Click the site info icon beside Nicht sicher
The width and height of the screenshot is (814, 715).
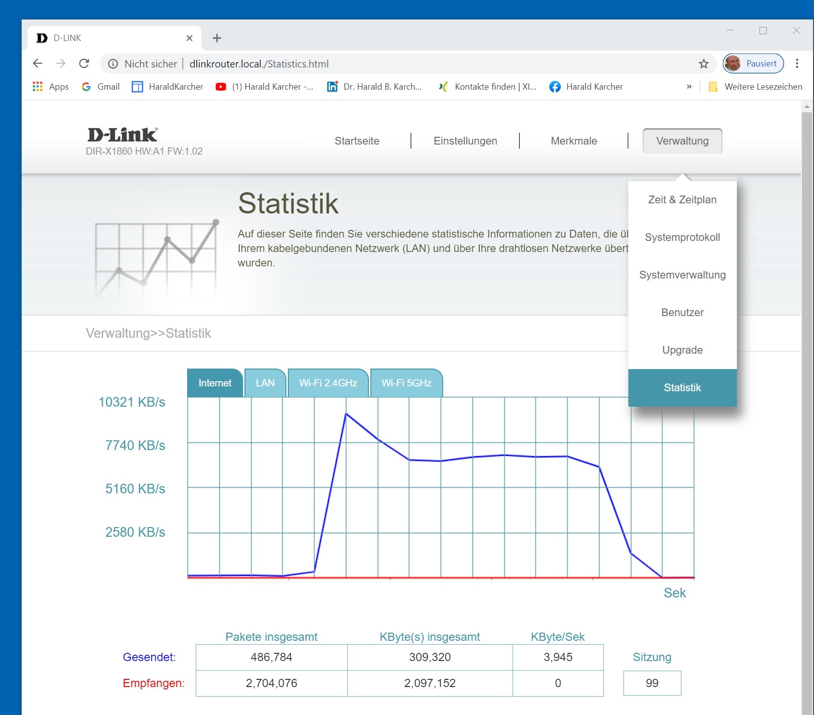(113, 64)
